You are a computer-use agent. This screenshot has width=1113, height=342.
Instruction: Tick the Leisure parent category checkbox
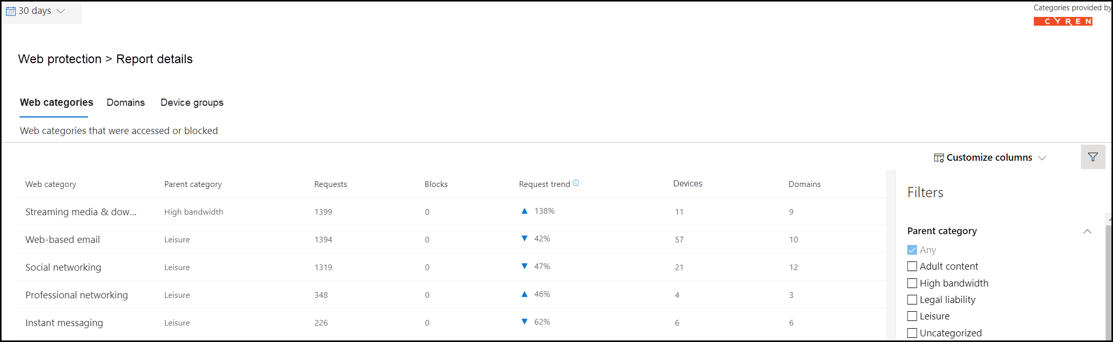click(x=912, y=316)
